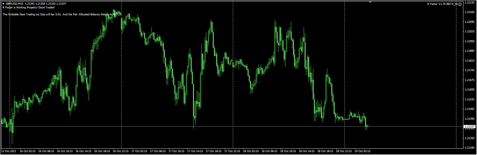Screen dimensions: 477x155
Task: Click the 1.21885 price scale label
Action: coord(470,51)
